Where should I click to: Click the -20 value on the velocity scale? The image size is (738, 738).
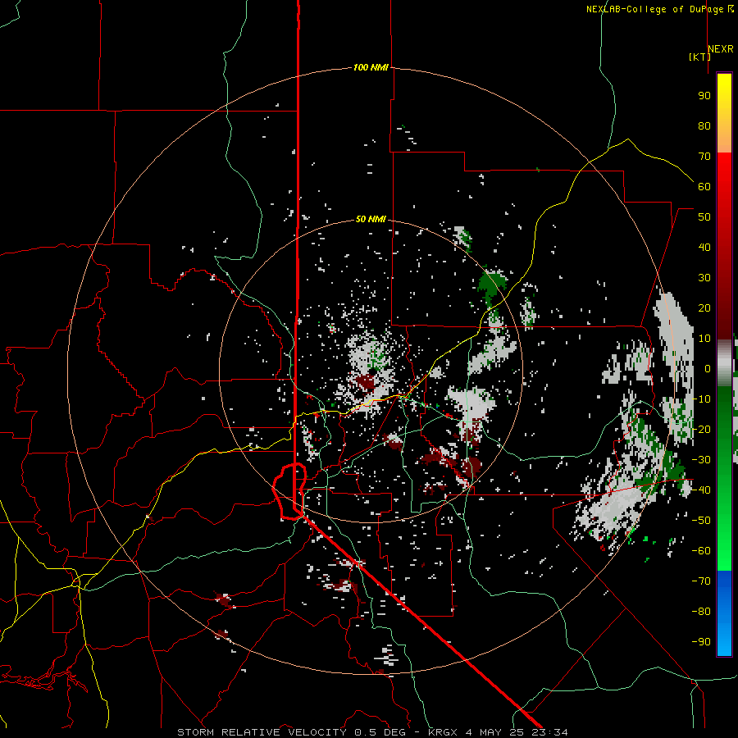tap(701, 429)
